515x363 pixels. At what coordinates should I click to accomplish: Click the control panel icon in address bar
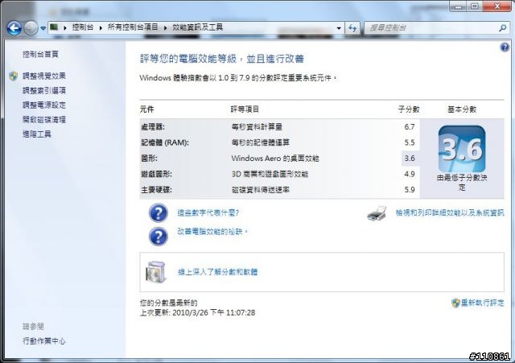[x=54, y=27]
